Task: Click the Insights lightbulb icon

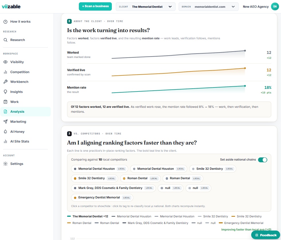Action: [x=5, y=92]
